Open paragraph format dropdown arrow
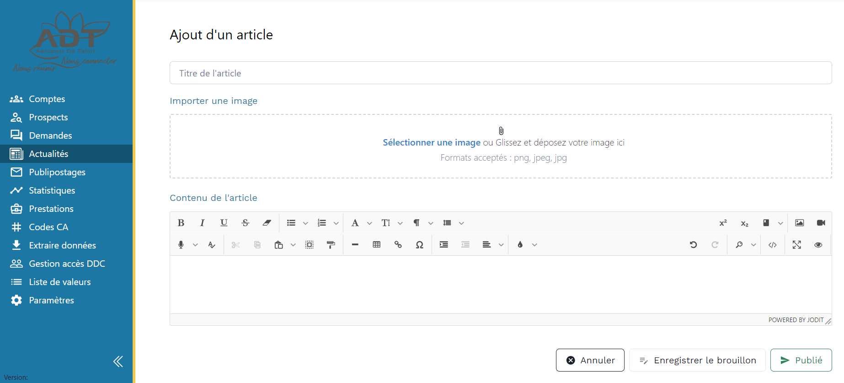 431,223
